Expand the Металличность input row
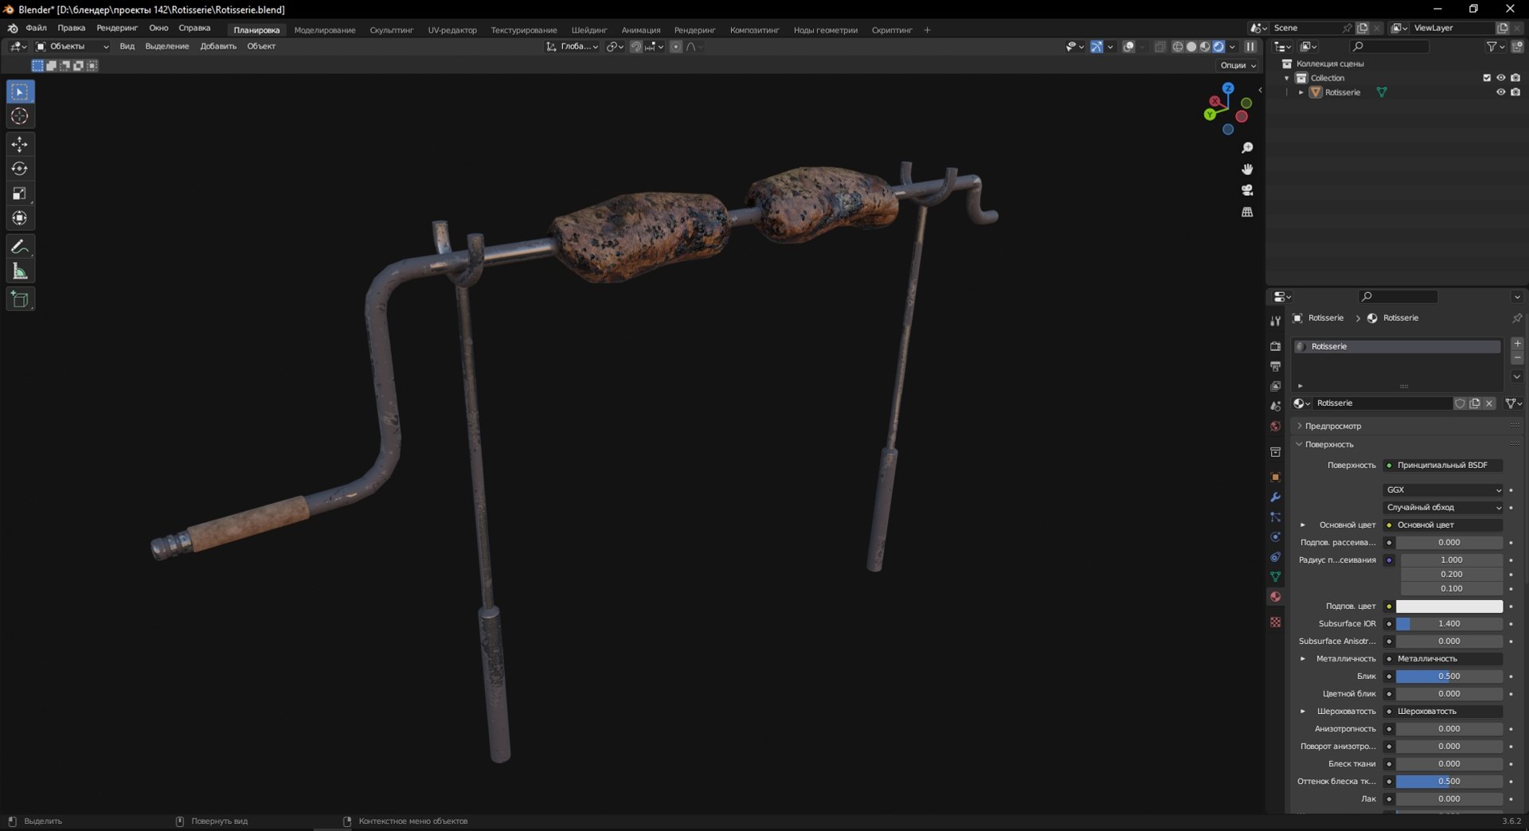This screenshot has height=831, width=1529. pos(1303,659)
